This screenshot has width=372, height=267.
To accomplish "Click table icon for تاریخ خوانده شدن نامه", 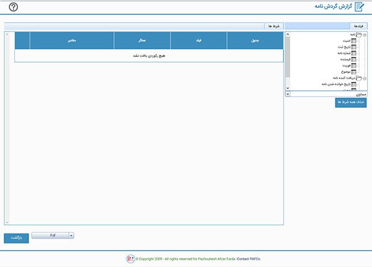I will click(x=353, y=84).
